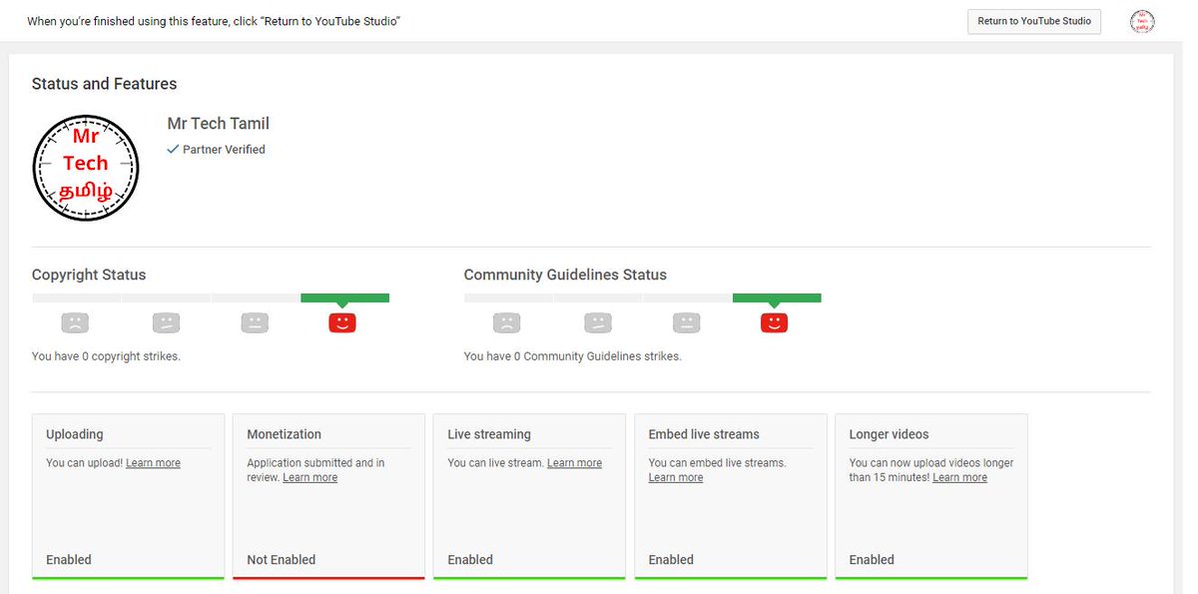Click the green Copyright Status indicator bar
This screenshot has height=594, width=1198.
(344, 297)
